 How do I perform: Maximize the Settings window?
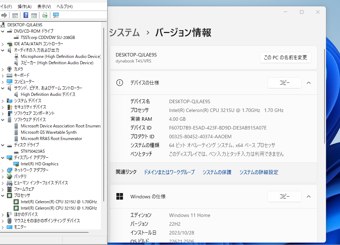click(x=302, y=12)
